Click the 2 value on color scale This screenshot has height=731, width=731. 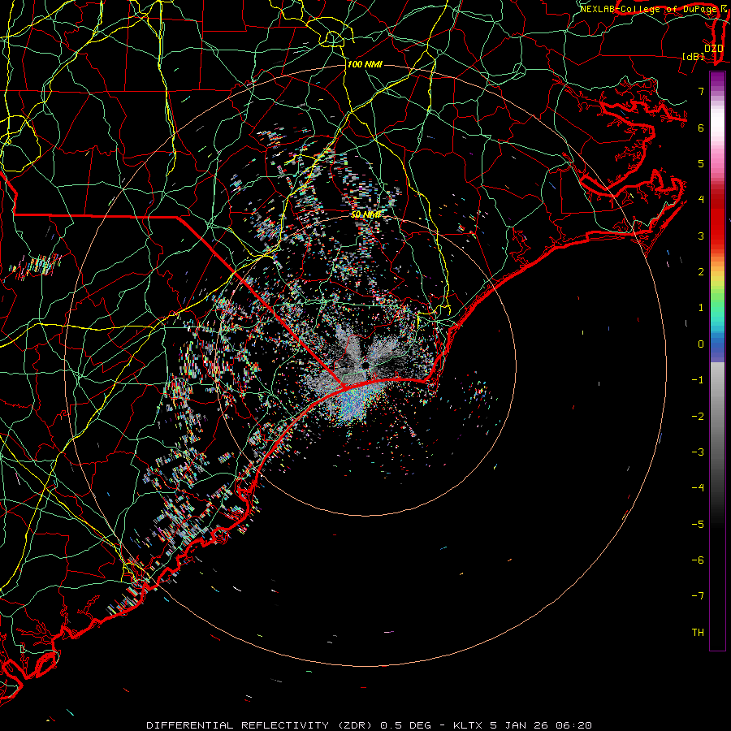[x=701, y=272]
